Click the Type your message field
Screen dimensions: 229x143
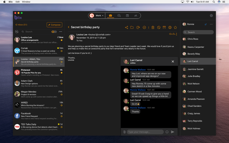click(145, 132)
